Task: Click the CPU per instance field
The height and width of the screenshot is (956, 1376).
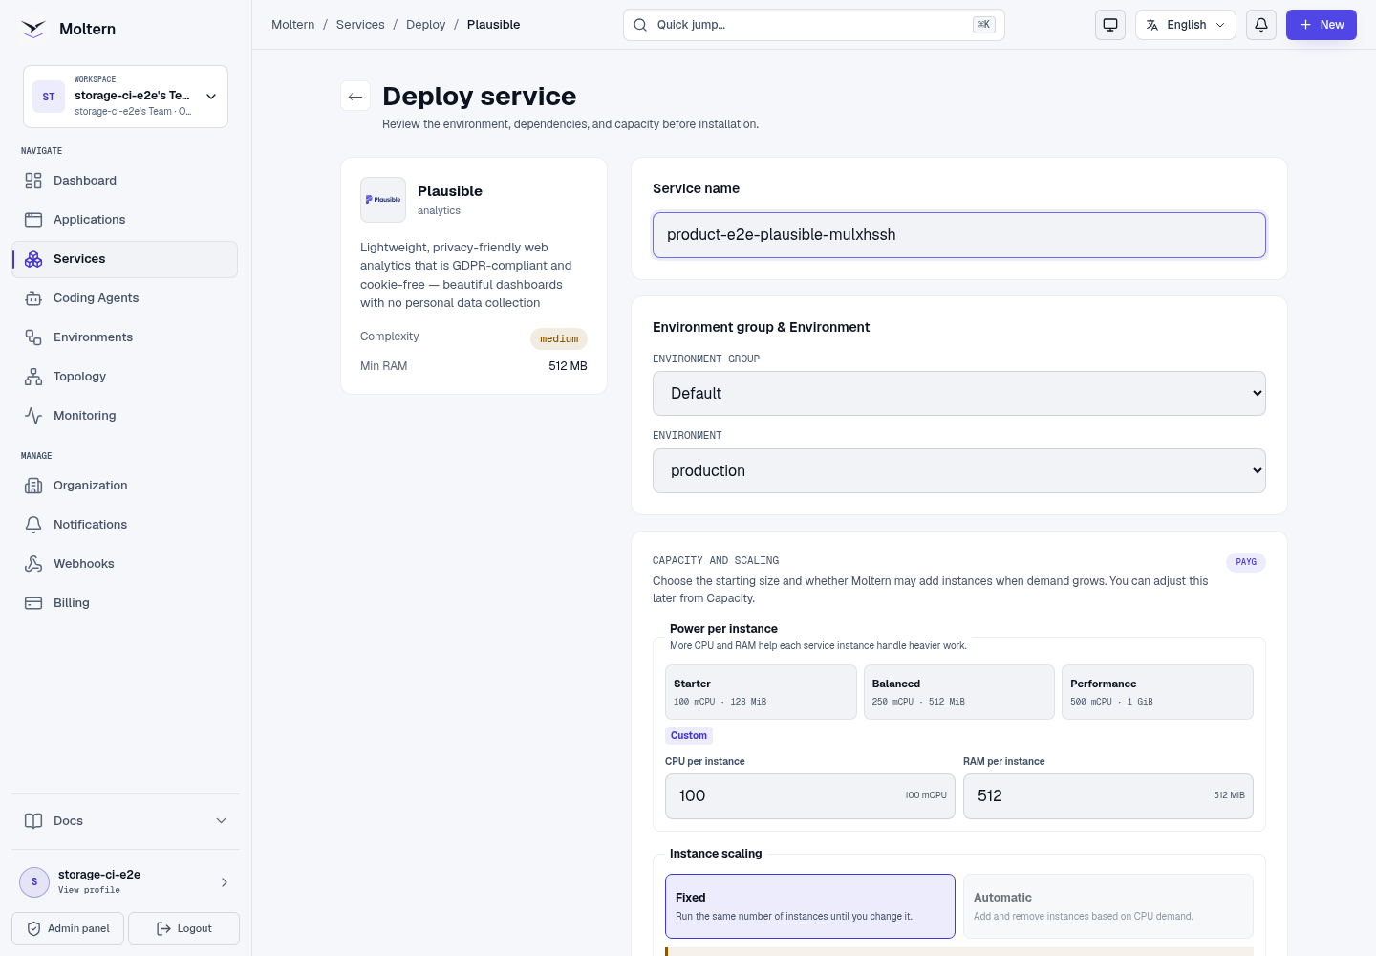Action: click(x=810, y=796)
